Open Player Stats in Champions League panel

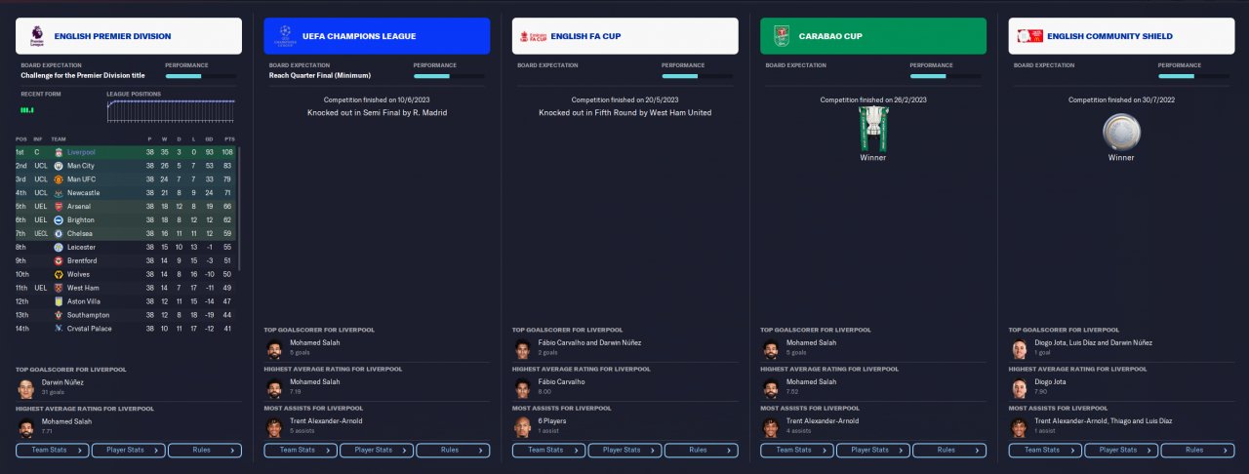377,450
